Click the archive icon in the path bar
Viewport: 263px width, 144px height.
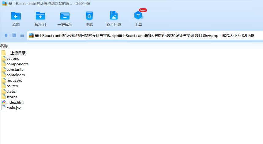coord(31,35)
